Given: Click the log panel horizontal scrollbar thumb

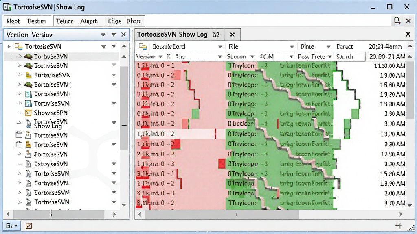Looking at the screenshot, I should pyautogui.click(x=222, y=214).
